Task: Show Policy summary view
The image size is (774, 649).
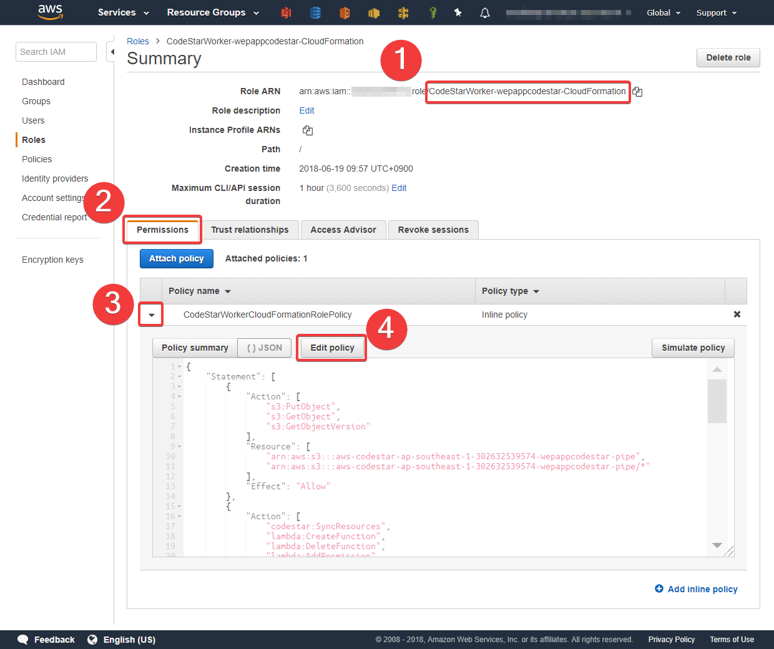Action: click(x=195, y=348)
